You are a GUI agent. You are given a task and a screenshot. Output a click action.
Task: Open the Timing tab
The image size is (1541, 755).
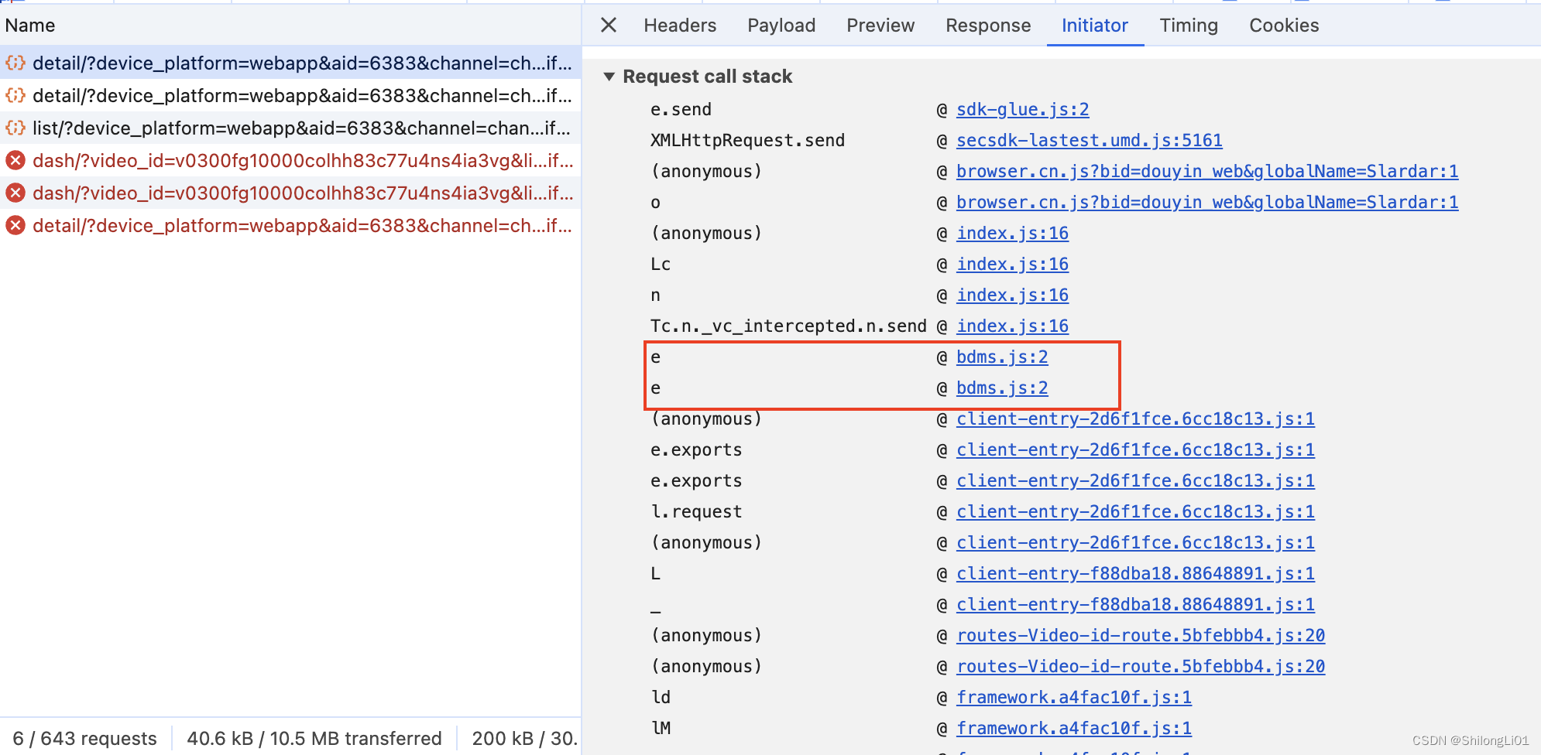click(x=1189, y=26)
